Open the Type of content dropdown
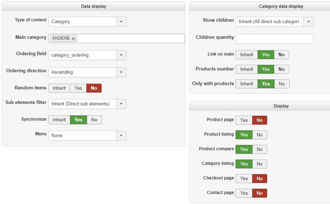Image resolution: width=330 pixels, height=204 pixels. pos(87,22)
